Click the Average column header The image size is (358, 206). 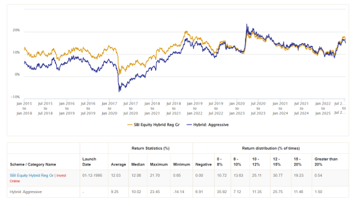tap(118, 165)
